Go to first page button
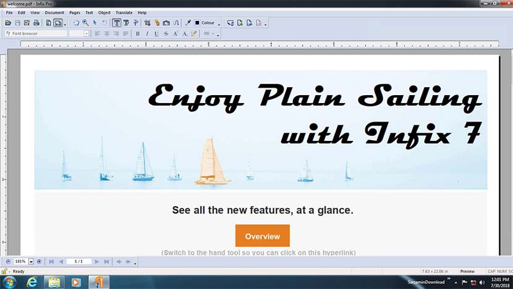The image size is (513, 289). 51,262
